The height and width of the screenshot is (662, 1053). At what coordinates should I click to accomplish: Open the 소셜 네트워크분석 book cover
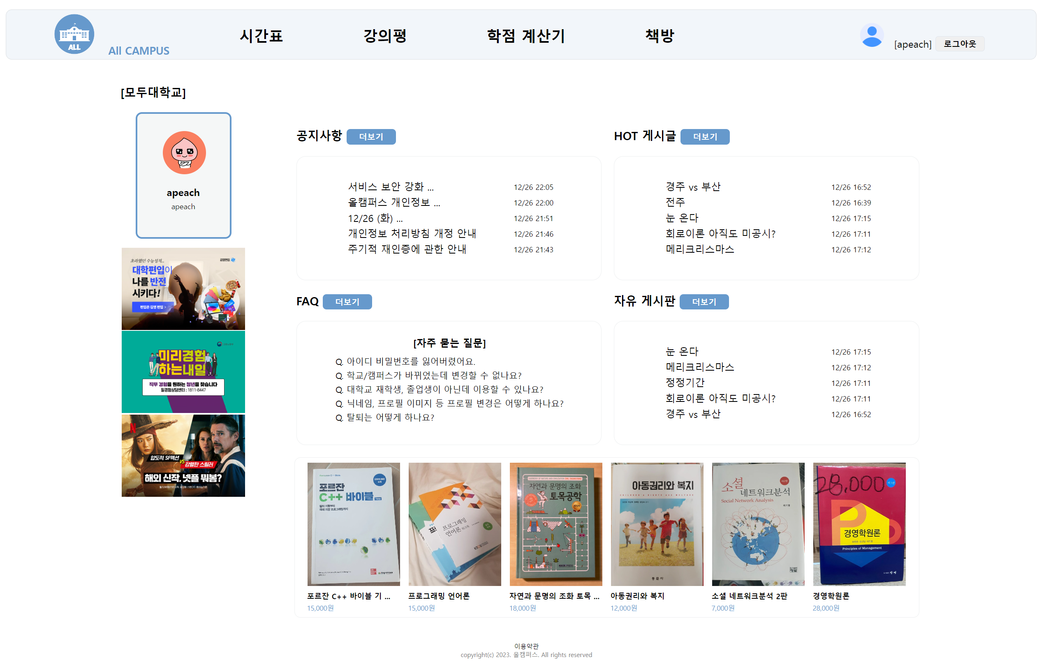pyautogui.click(x=758, y=524)
